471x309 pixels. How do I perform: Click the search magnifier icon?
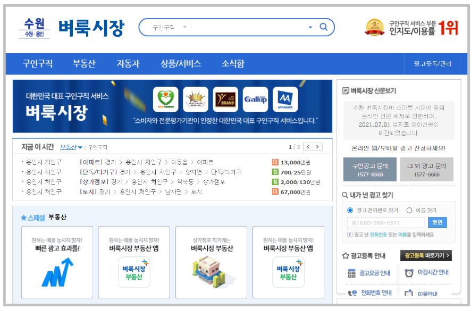(324, 27)
